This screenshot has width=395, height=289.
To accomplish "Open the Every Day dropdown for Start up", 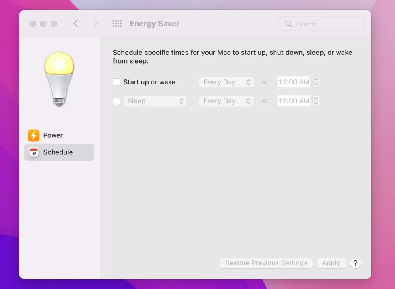I will [226, 82].
